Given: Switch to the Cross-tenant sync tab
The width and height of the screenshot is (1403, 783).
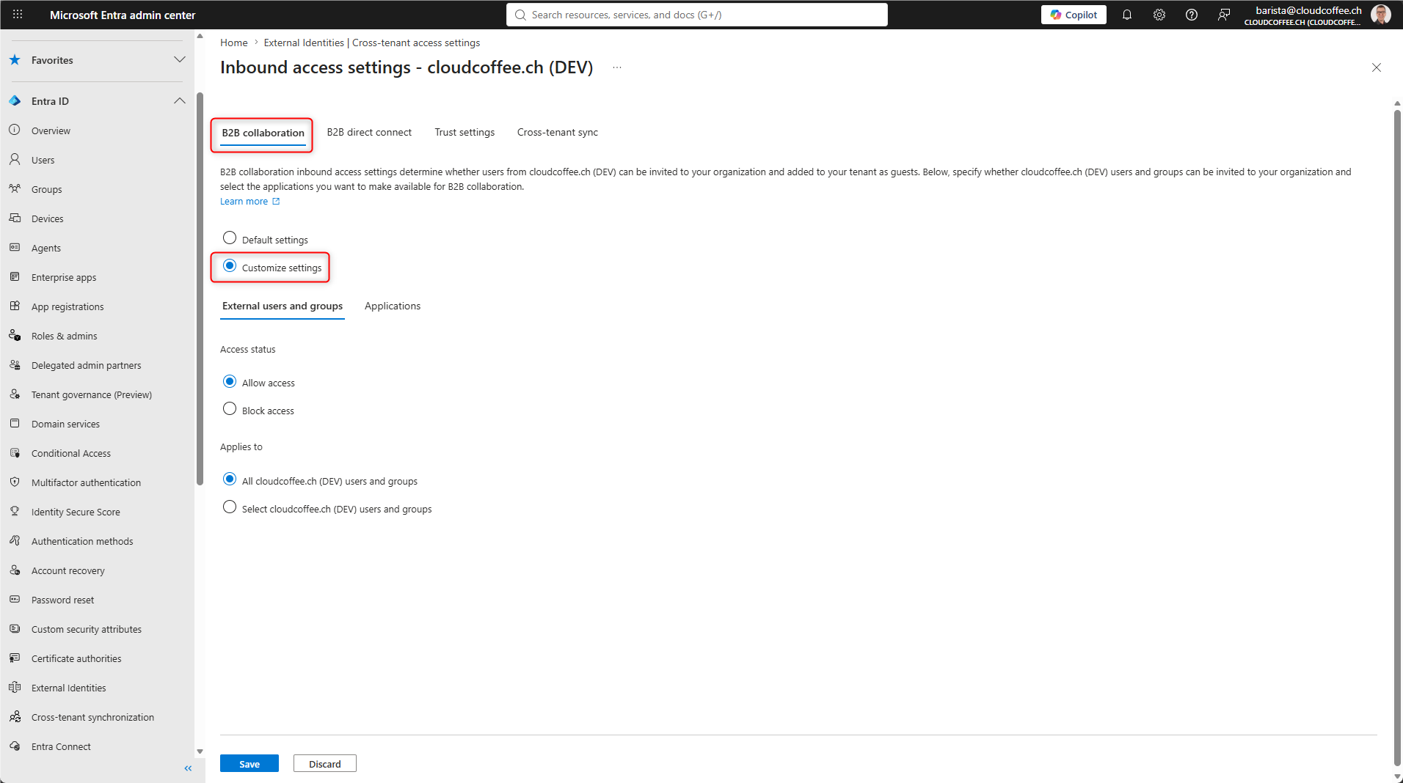Looking at the screenshot, I should point(558,132).
